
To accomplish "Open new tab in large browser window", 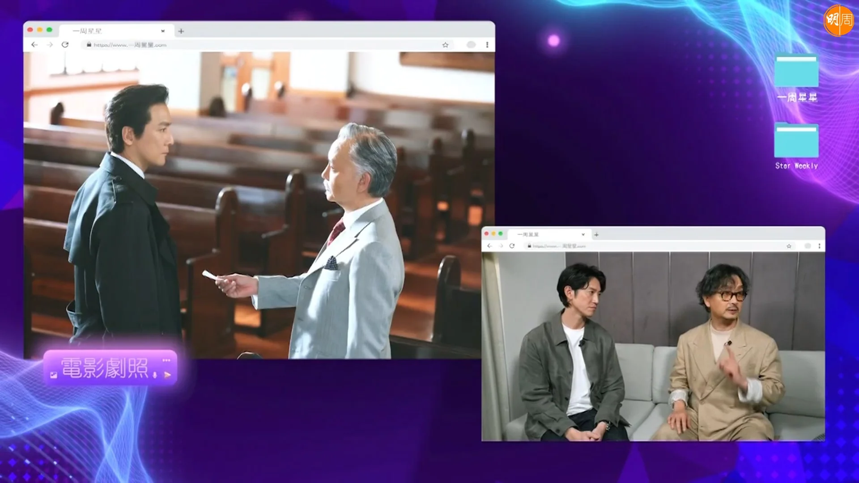I will 181,31.
